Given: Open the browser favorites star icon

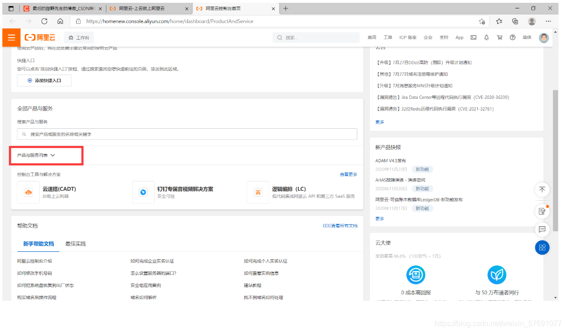Looking at the screenshot, I should point(499,21).
